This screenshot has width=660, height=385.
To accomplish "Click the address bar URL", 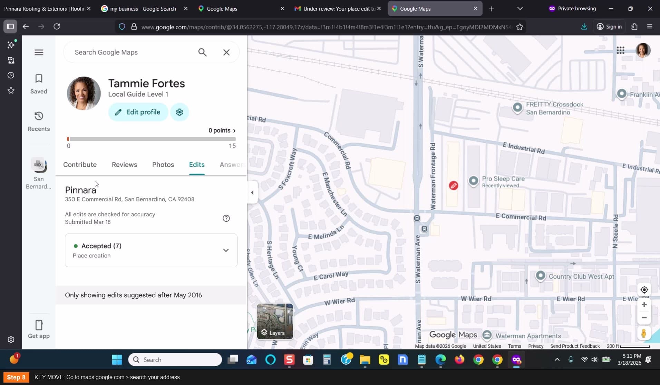I will click(326, 27).
